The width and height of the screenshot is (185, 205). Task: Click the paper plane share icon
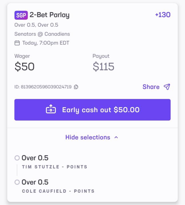(x=167, y=87)
